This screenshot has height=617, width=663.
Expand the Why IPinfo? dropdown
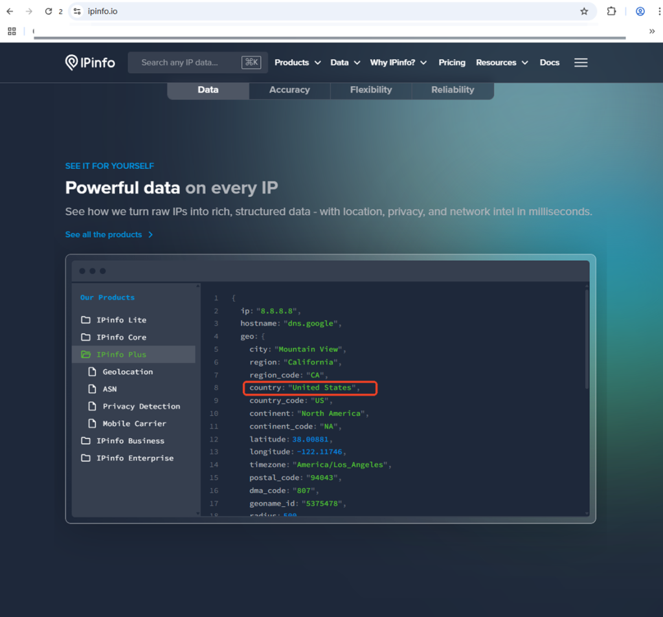pyautogui.click(x=398, y=63)
